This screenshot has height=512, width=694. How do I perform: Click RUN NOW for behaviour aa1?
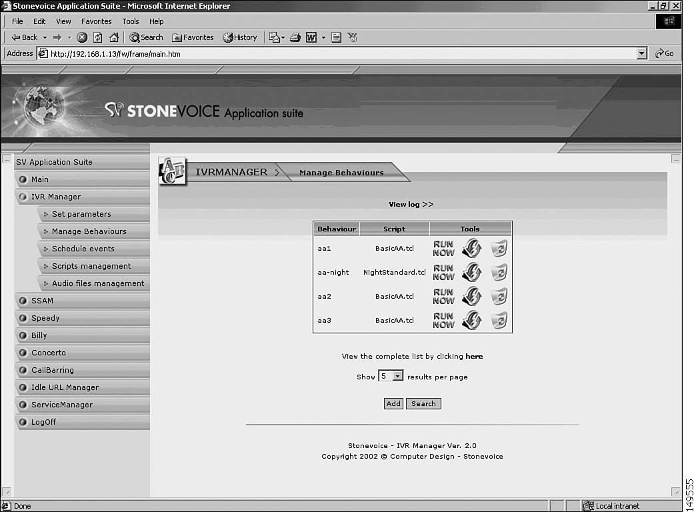443,248
